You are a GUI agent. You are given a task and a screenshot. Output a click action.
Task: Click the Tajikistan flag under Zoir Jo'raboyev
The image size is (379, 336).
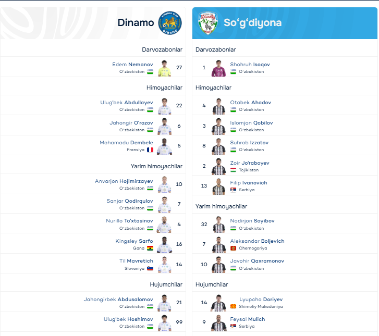234,170
